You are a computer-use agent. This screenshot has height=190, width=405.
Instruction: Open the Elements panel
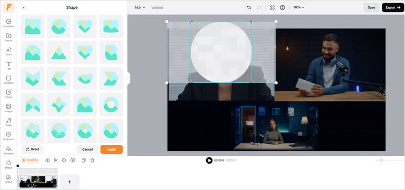pos(8,151)
